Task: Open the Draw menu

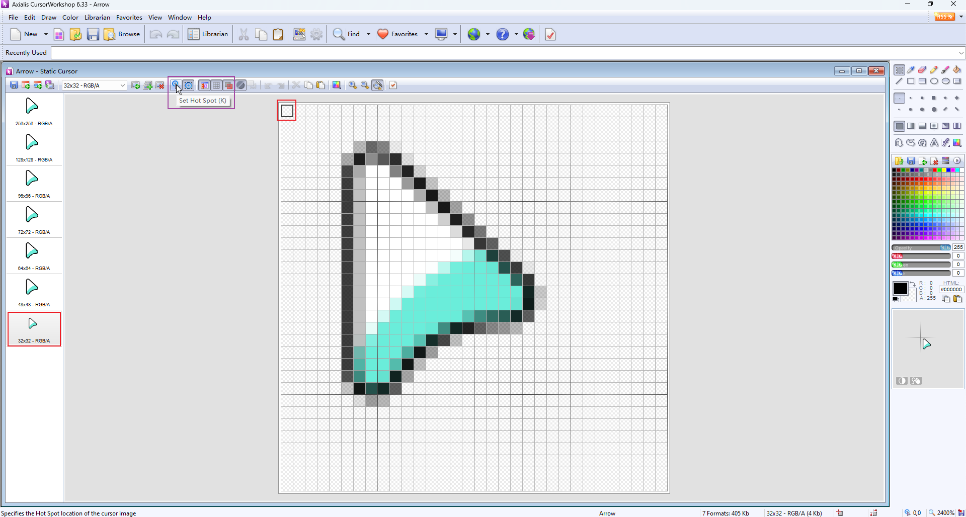Action: [x=49, y=18]
